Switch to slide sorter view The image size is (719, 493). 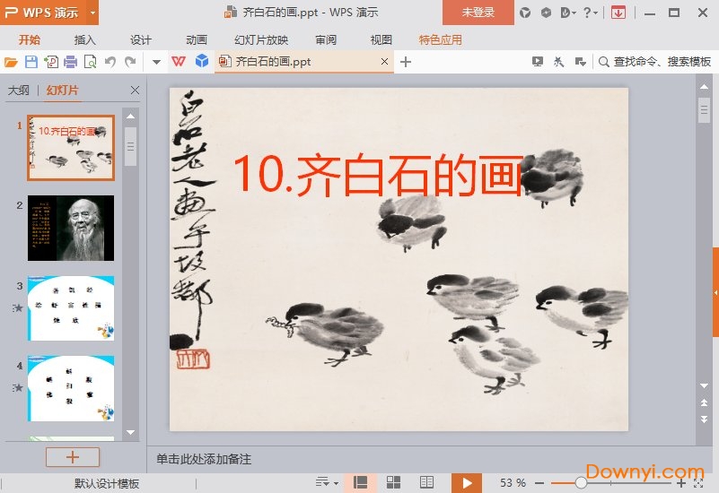coord(393,482)
